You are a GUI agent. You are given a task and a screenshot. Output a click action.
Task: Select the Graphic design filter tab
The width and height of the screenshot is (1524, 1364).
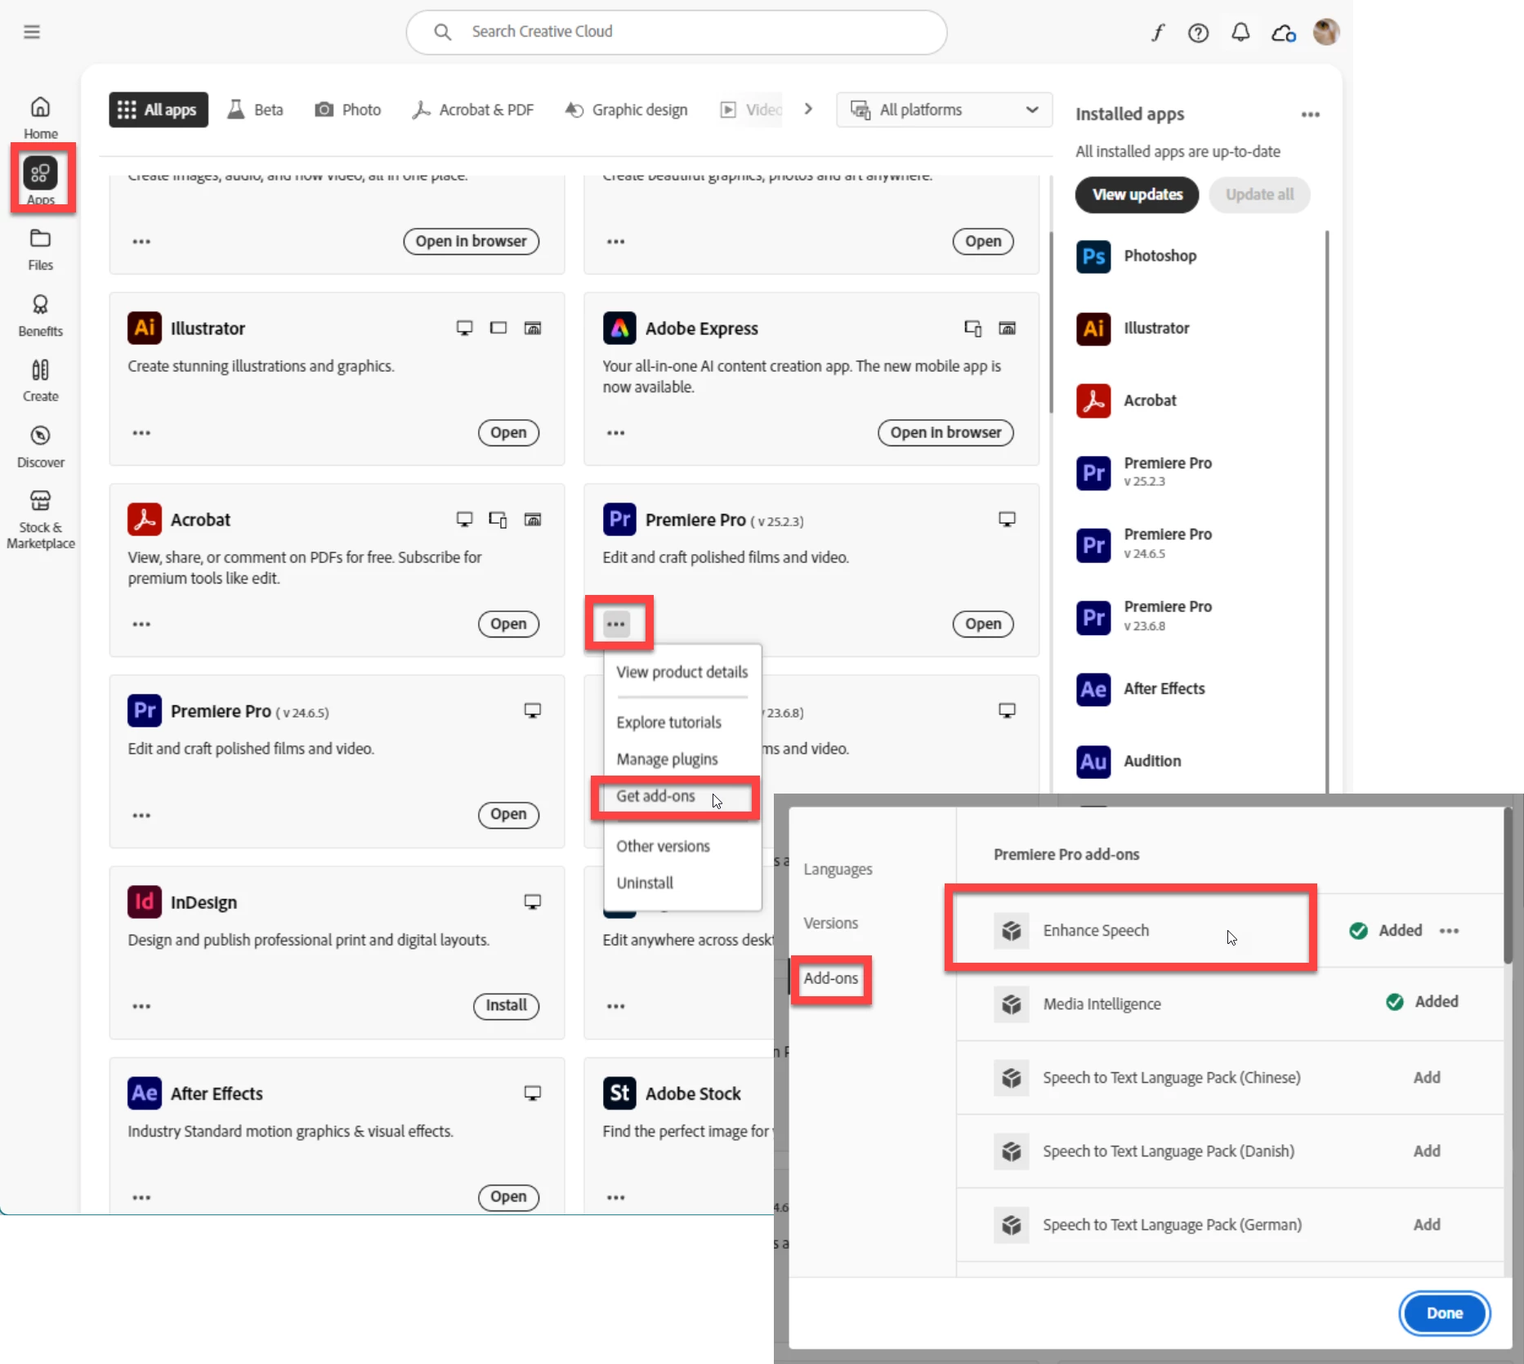[627, 110]
